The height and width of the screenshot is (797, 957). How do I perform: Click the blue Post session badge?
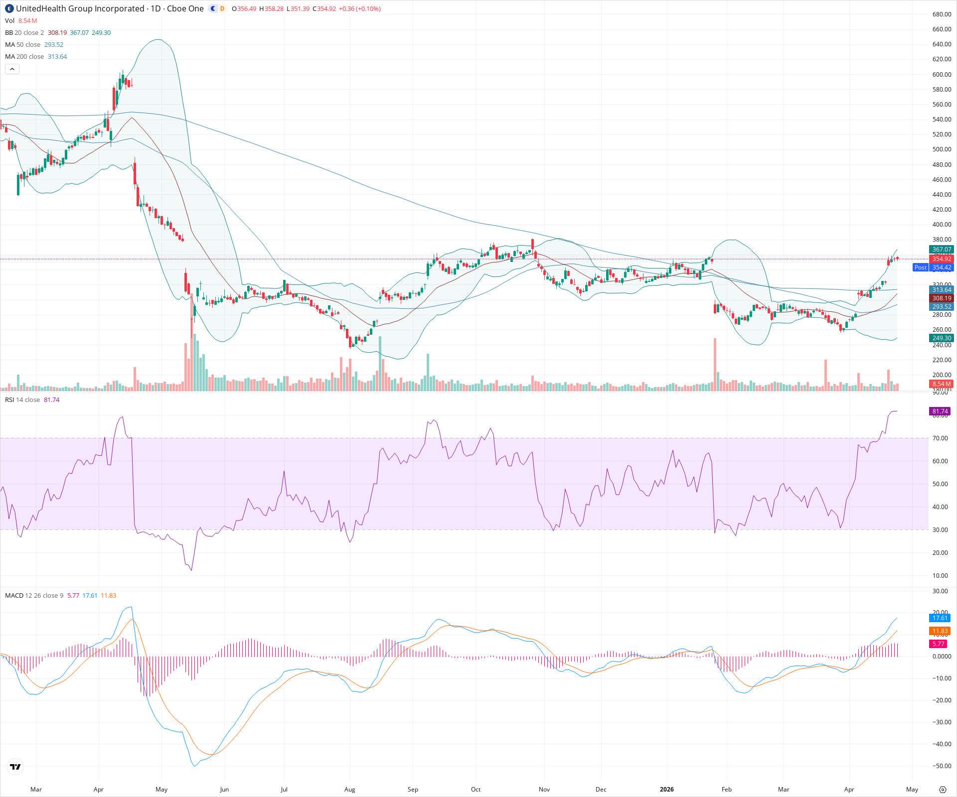[x=920, y=267]
